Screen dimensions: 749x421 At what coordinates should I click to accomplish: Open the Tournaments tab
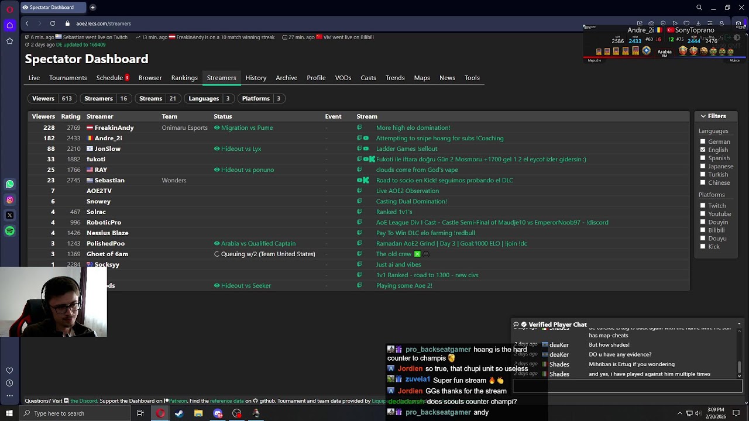(x=68, y=78)
